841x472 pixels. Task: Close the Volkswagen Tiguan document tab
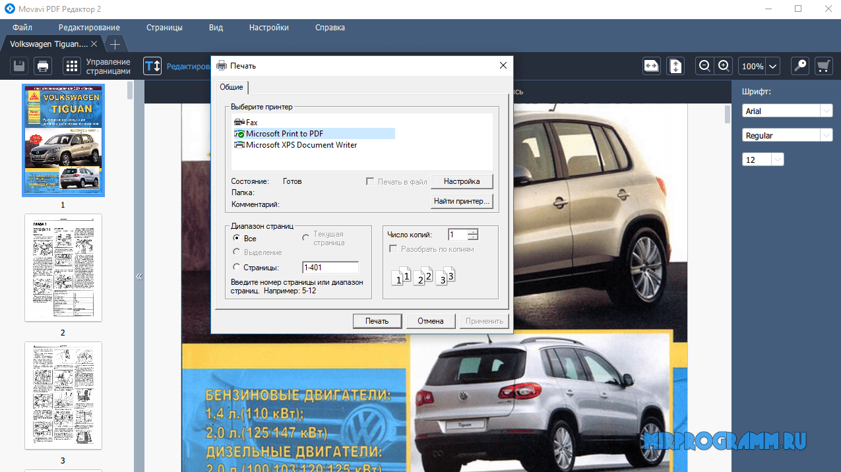click(x=94, y=44)
